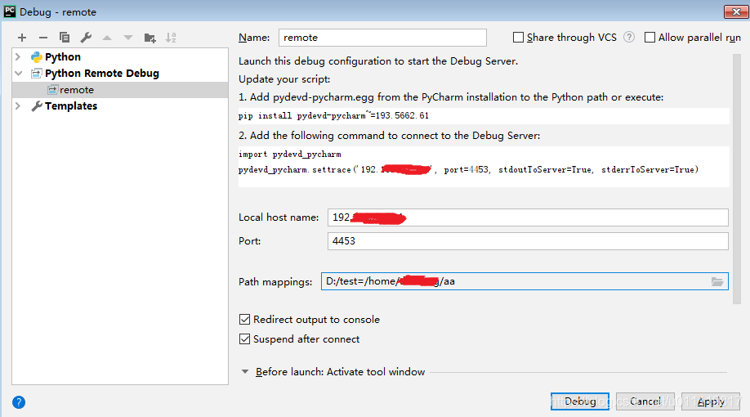This screenshot has height=417, width=750.
Task: Click the import pydevd_pycharm code line
Action: [290, 155]
